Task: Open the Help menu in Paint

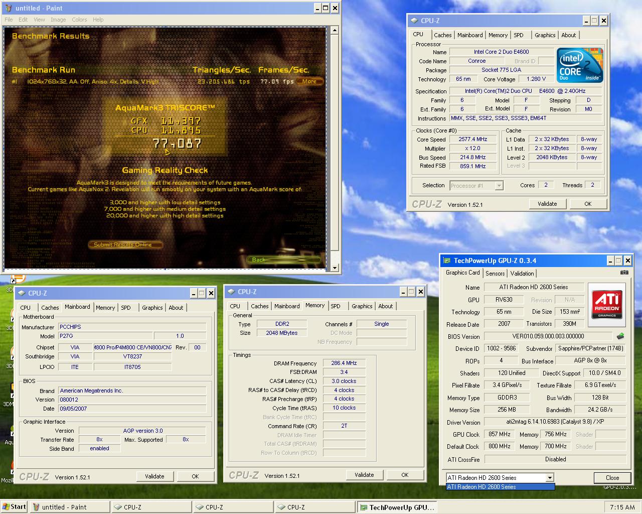Action: point(98,20)
